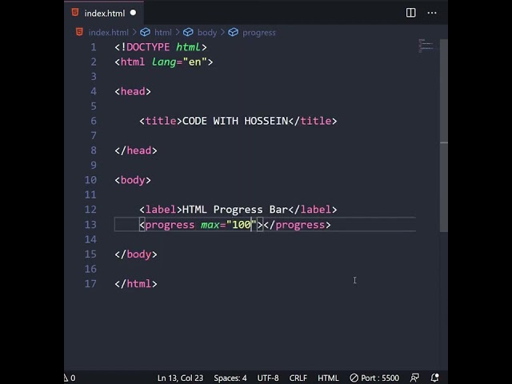
Task: Click the unsaved dot on index.html tab
Action: click(x=133, y=13)
